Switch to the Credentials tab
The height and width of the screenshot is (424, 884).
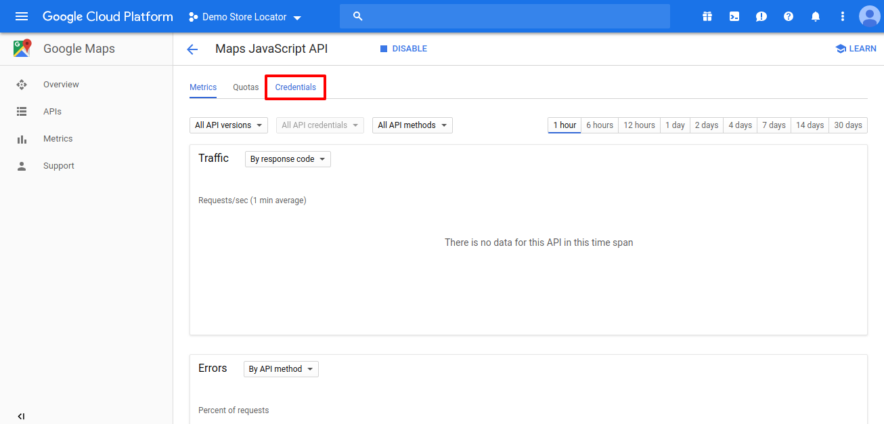coord(295,87)
